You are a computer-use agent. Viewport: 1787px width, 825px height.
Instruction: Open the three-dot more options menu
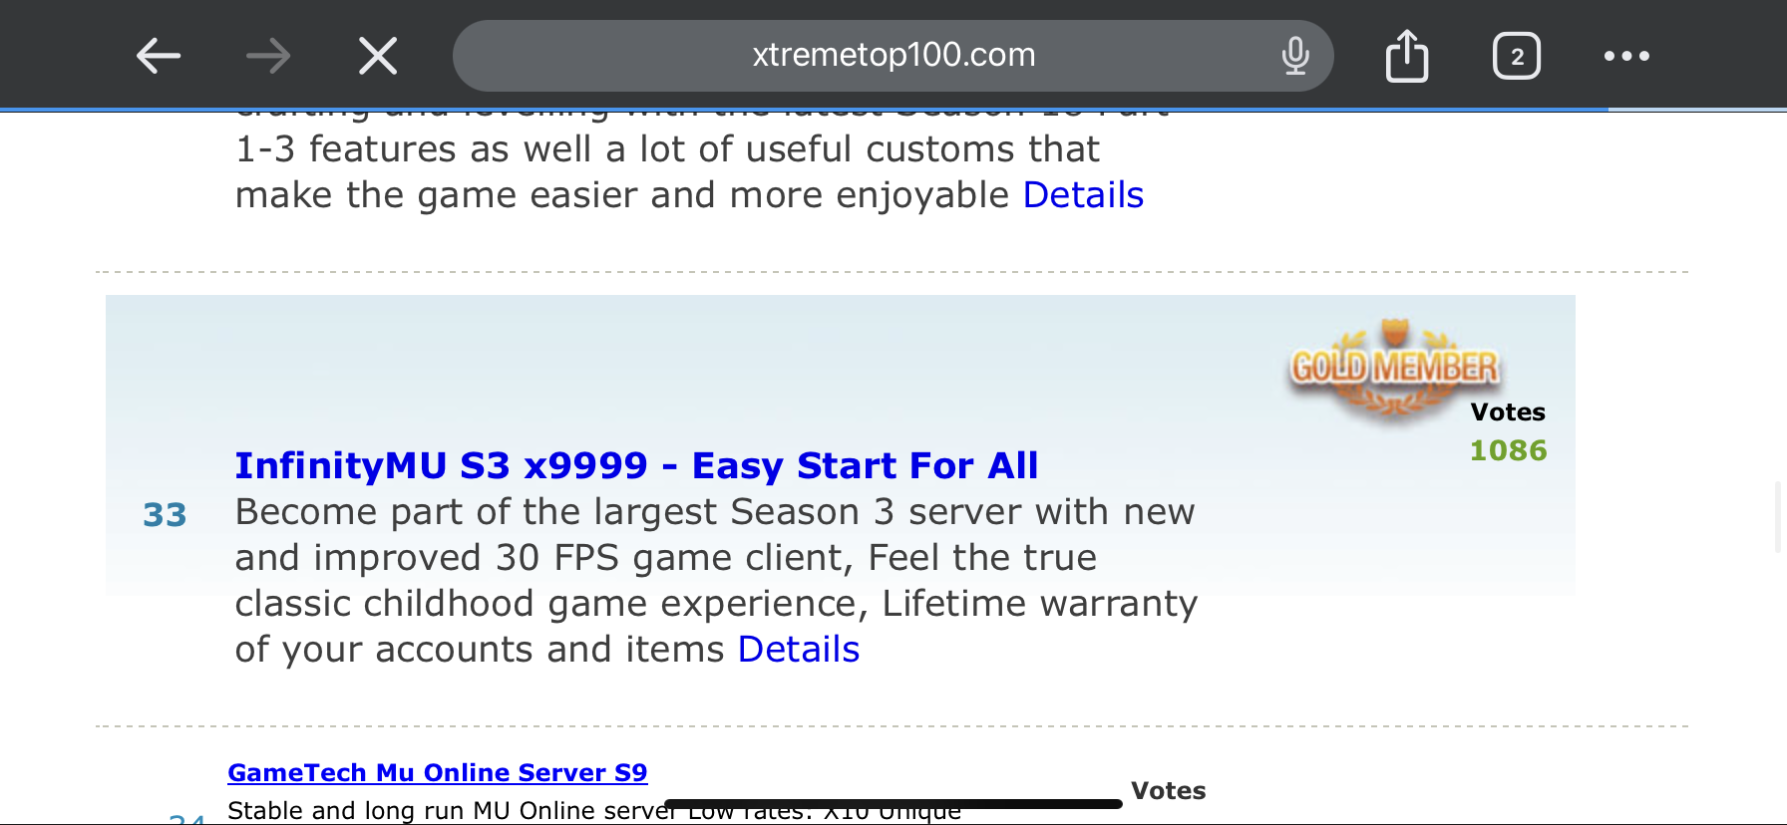pyautogui.click(x=1626, y=56)
